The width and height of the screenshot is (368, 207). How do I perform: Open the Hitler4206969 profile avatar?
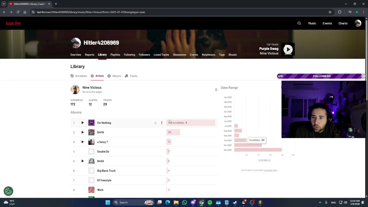coord(76,43)
